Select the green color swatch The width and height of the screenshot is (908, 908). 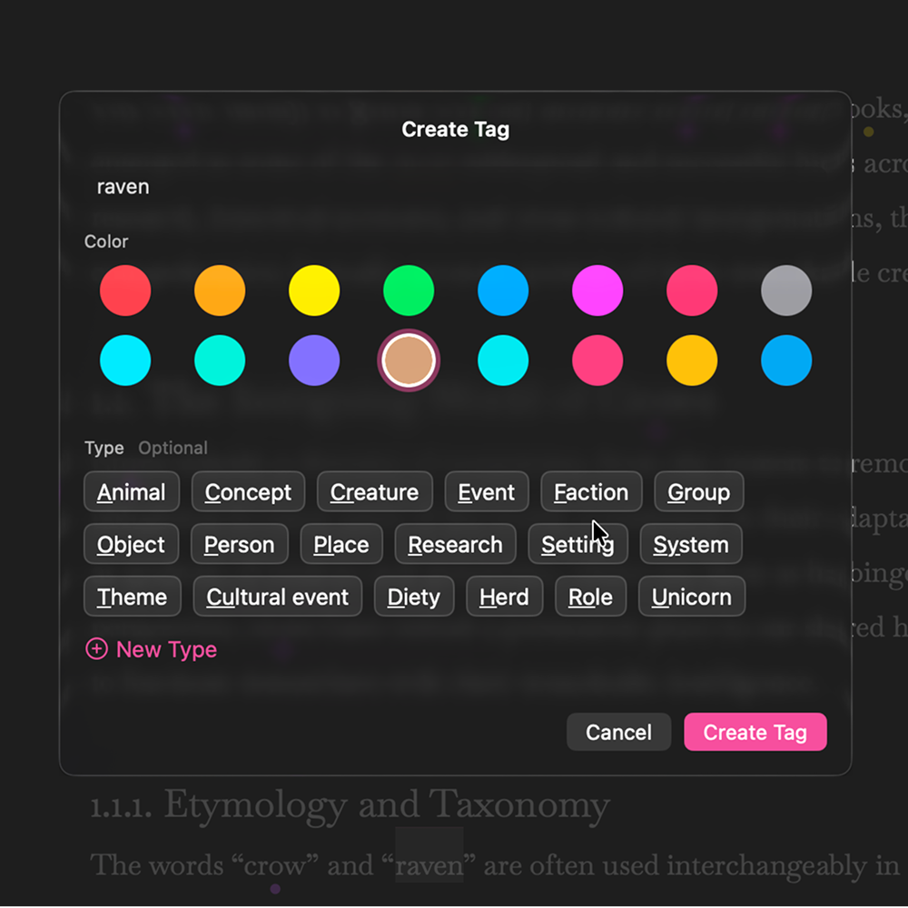click(x=409, y=291)
